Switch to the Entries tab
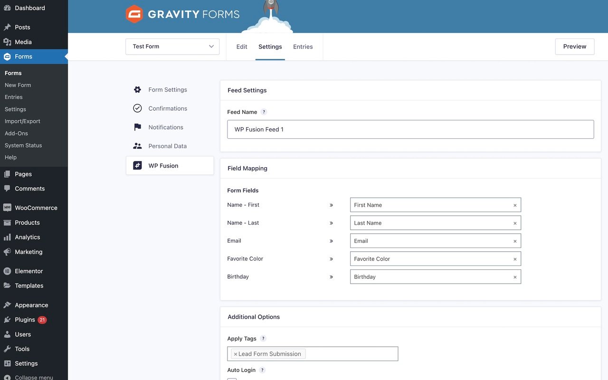This screenshot has width=608, height=380. [x=303, y=46]
